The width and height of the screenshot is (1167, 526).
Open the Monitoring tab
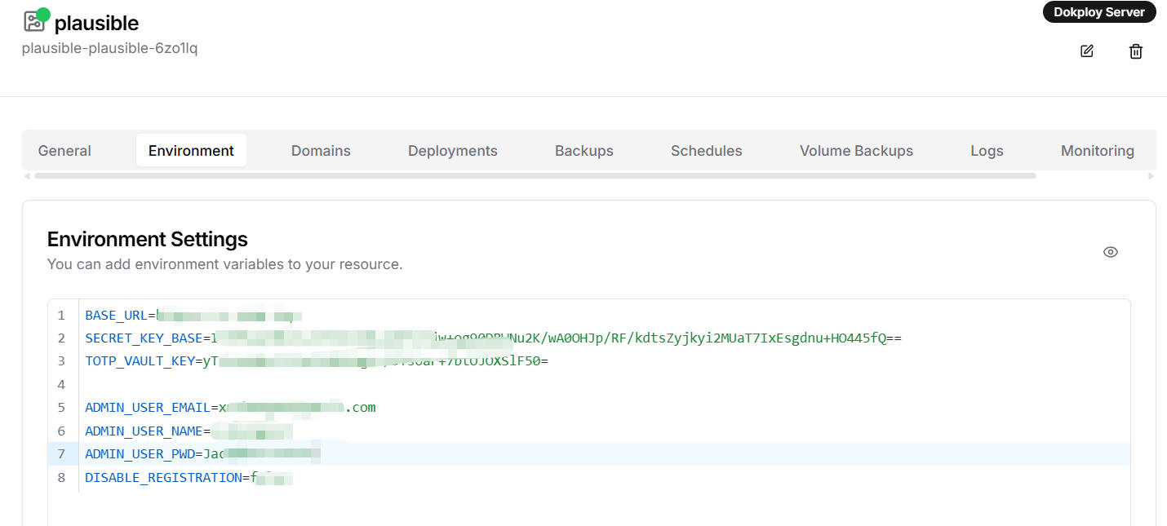pos(1097,151)
